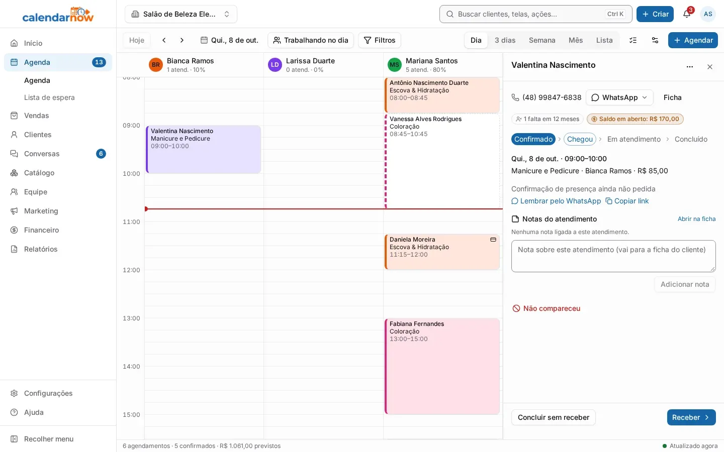Switch to Semana view
724x452 pixels.
542,40
